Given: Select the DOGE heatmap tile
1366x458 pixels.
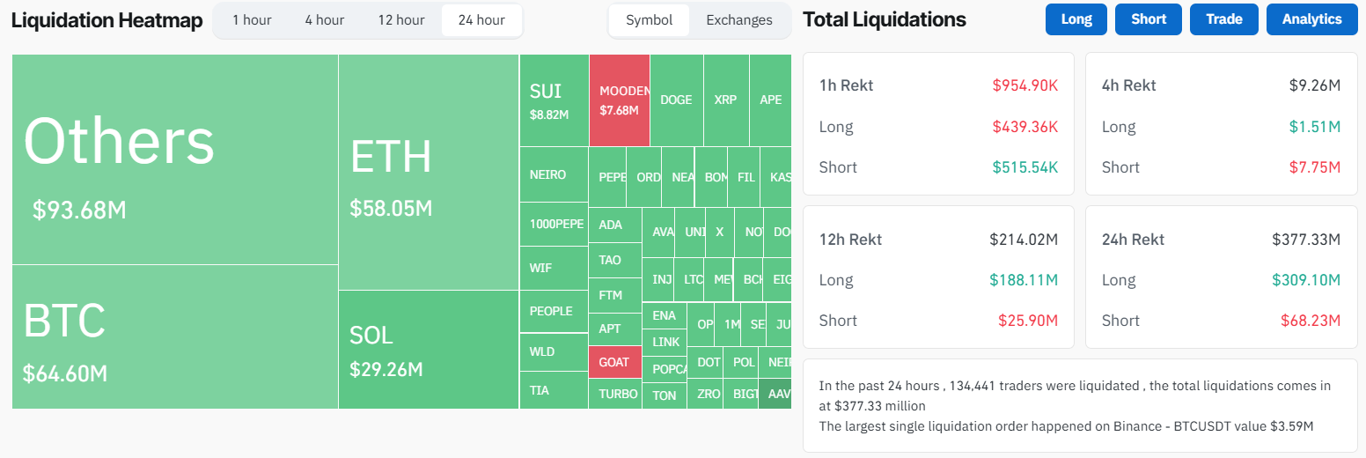Looking at the screenshot, I should coord(676,100).
